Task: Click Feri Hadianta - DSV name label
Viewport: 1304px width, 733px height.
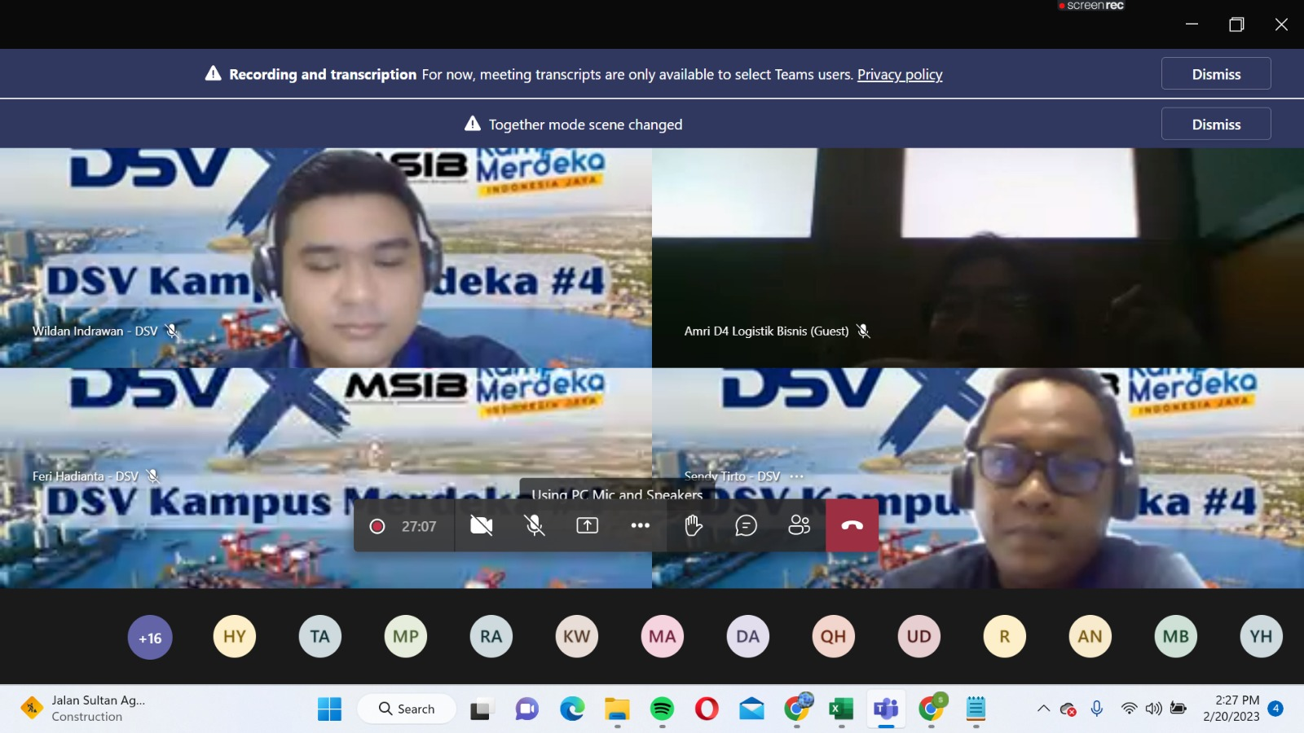Action: point(86,476)
